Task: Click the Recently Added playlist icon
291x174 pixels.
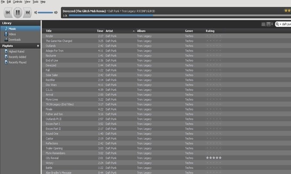Action: point(6,57)
